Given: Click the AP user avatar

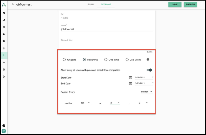Looking at the screenshot, I should 4,131.
